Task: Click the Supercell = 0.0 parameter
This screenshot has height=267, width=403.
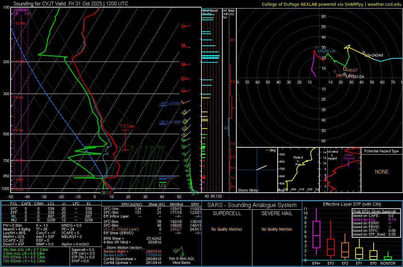Action: coord(83,250)
